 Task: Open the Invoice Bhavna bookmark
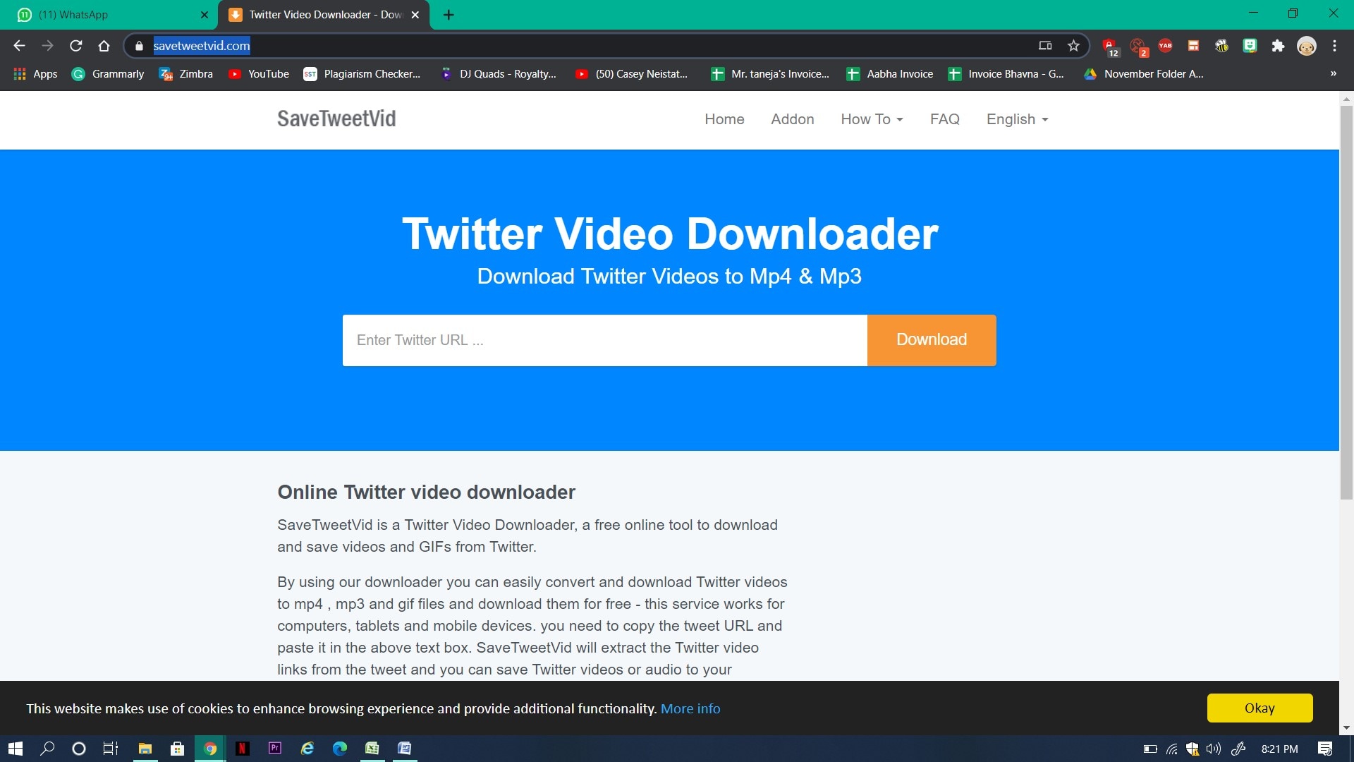click(x=1006, y=73)
